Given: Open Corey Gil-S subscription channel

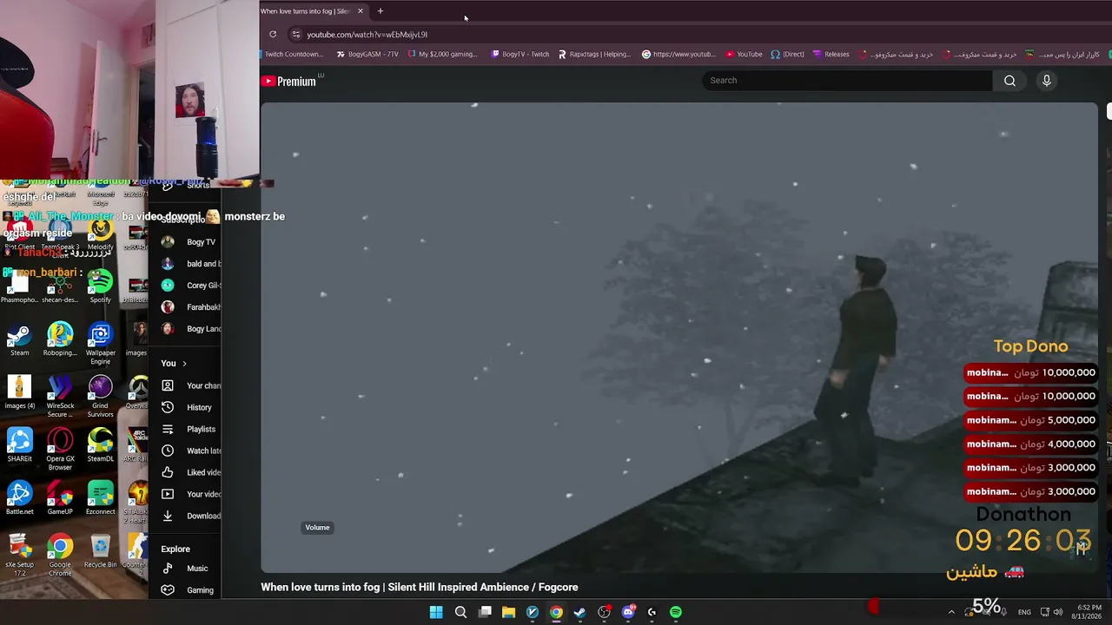Looking at the screenshot, I should click(191, 286).
